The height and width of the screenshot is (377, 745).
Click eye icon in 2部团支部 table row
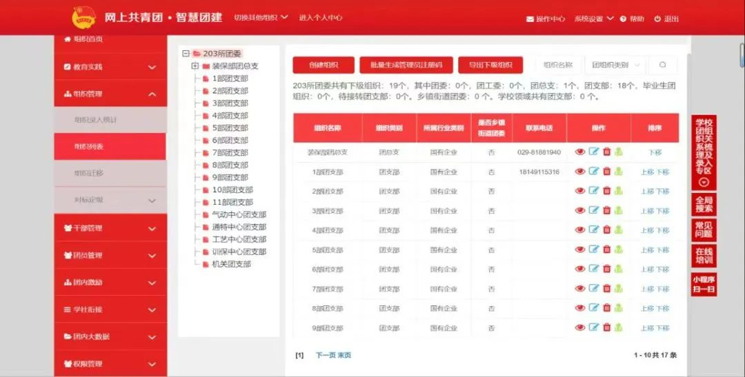click(x=579, y=191)
